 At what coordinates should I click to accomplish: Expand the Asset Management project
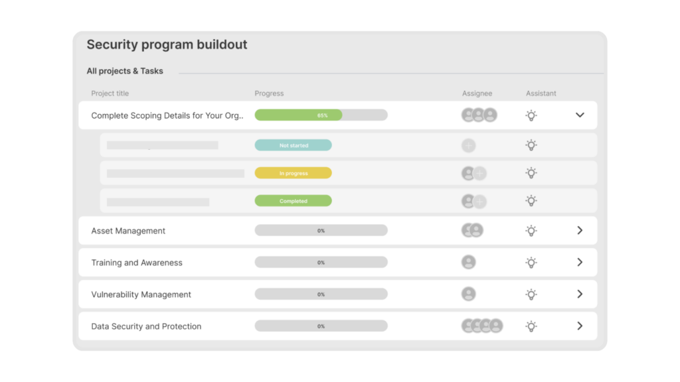click(x=580, y=231)
